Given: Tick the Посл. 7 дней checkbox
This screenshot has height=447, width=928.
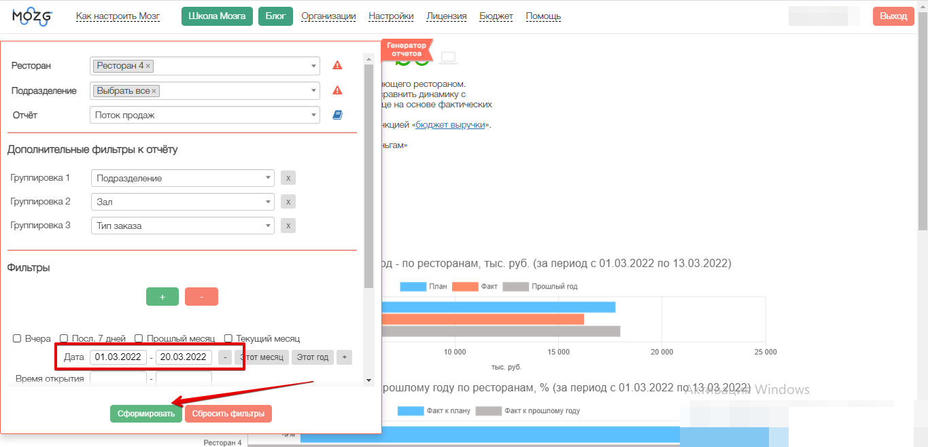Looking at the screenshot, I should [64, 338].
